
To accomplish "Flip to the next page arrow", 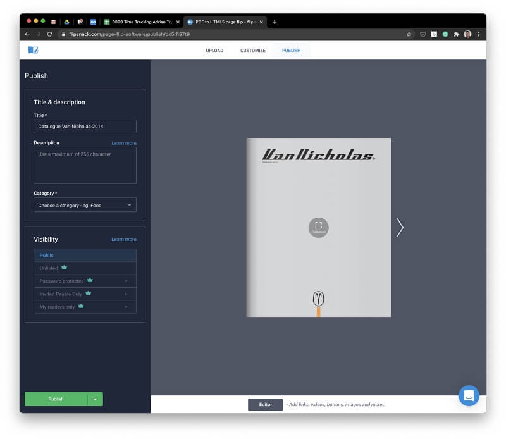I will (400, 228).
